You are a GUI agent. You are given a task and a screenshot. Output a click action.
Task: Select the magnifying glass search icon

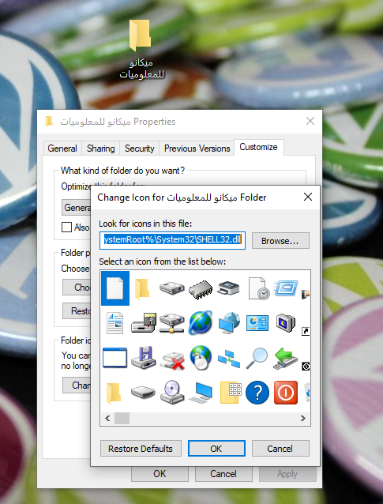(257, 358)
